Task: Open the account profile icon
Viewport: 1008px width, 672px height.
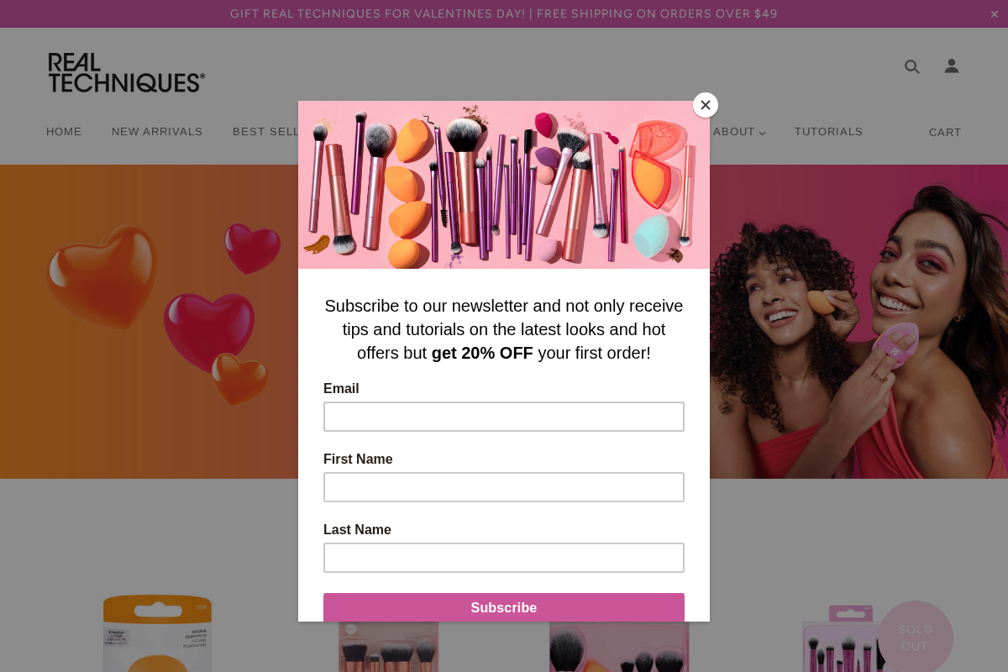Action: pos(951,66)
